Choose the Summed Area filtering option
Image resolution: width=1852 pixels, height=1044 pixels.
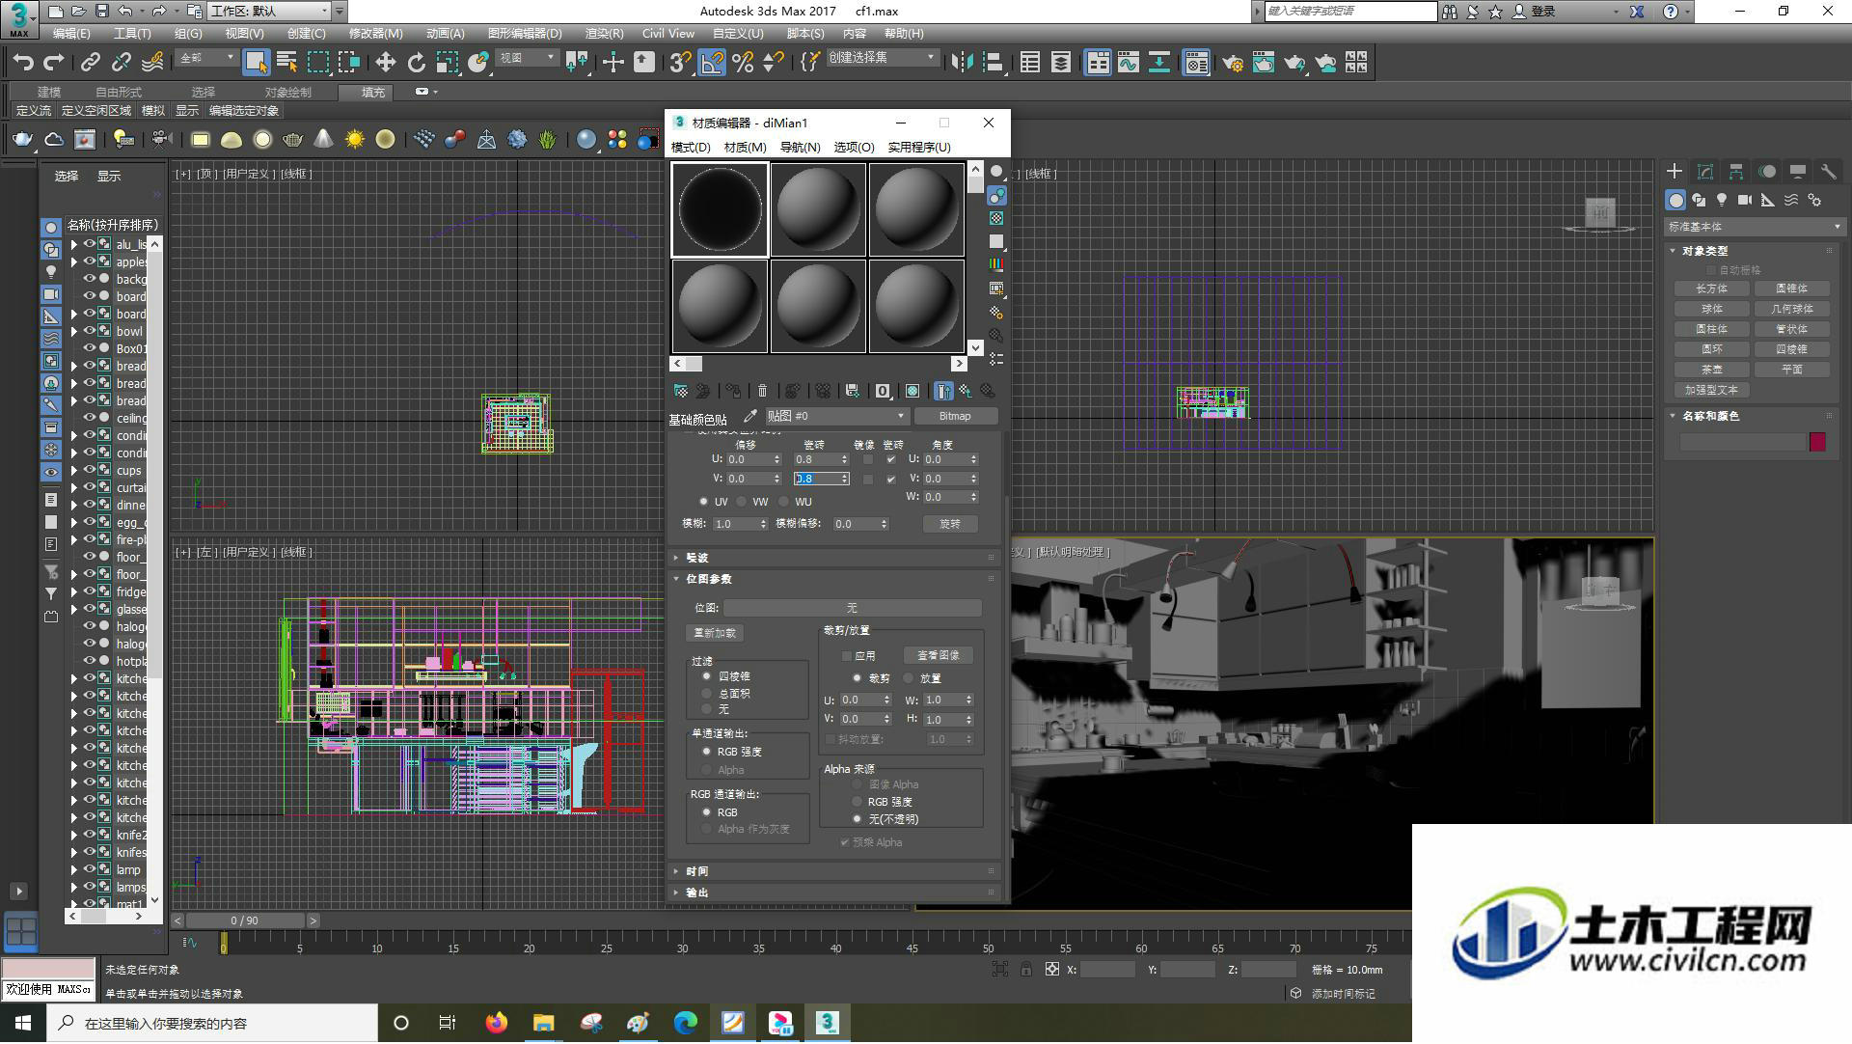(x=707, y=694)
